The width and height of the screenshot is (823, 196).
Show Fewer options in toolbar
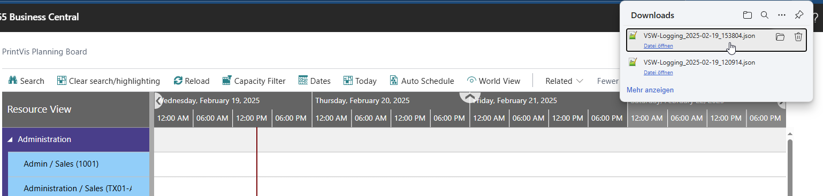608,81
